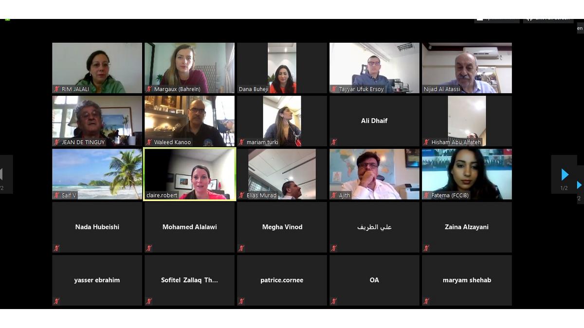Select the patrice.cornee participant tile
Screen dimensions: 584x328
(282, 280)
